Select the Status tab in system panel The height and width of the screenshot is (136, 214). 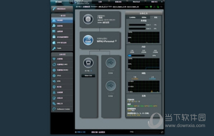[x=156, y=18]
